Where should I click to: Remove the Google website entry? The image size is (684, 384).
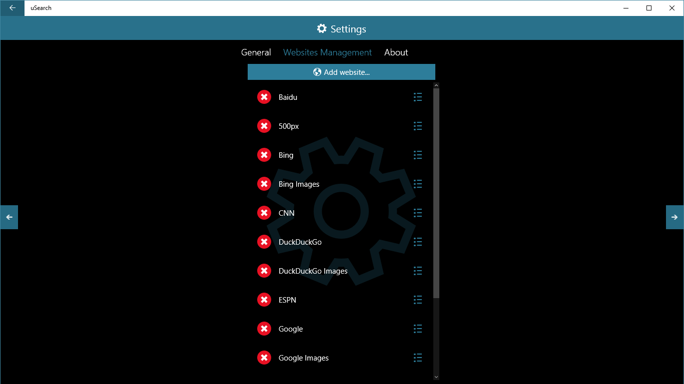pyautogui.click(x=264, y=329)
